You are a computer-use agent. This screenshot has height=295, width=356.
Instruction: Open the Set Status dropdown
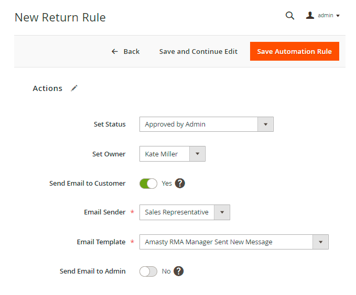(x=206, y=124)
